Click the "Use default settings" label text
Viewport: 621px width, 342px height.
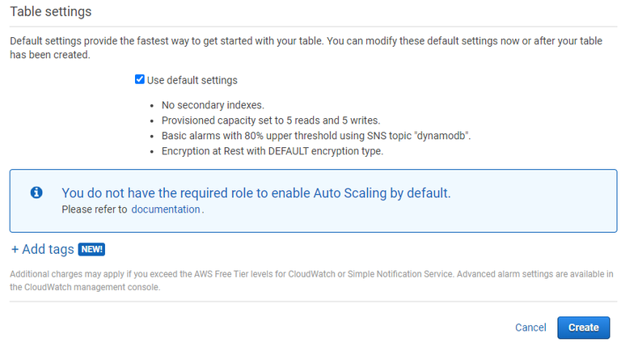click(x=192, y=80)
